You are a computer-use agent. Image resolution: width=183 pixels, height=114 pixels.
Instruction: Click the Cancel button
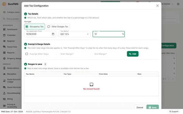140,107
